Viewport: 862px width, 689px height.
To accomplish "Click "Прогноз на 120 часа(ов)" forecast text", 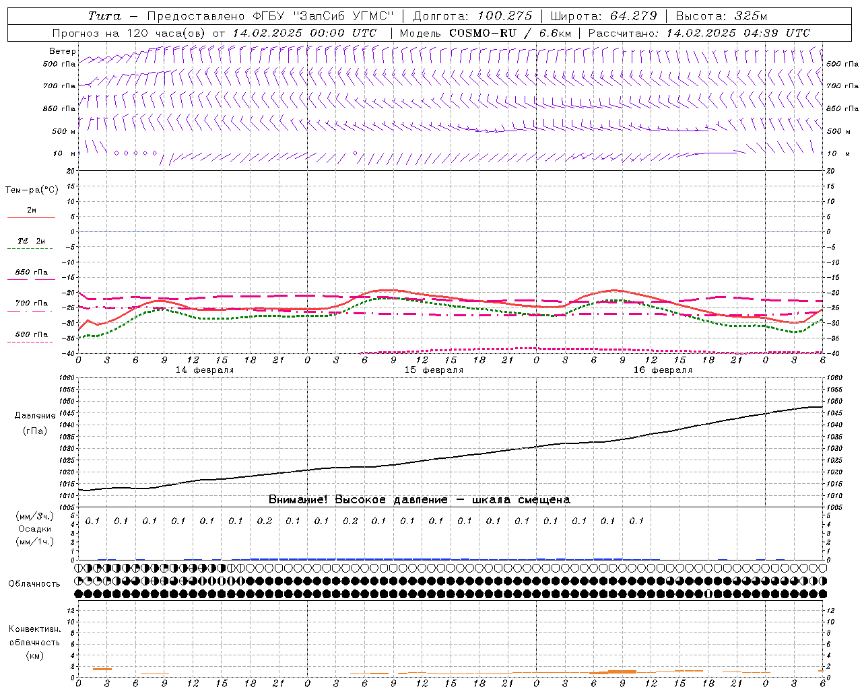I will tap(130, 33).
